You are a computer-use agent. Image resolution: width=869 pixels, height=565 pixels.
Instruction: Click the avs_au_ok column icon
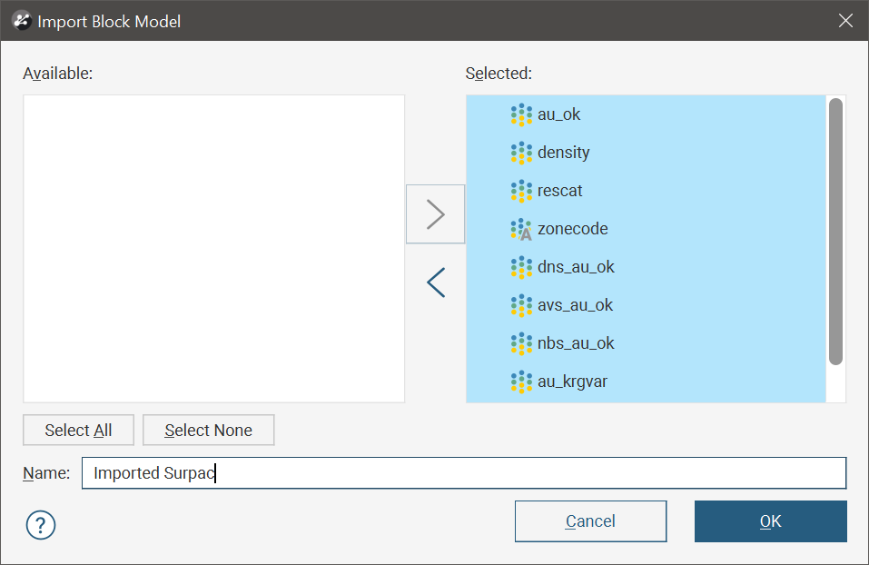(x=521, y=305)
